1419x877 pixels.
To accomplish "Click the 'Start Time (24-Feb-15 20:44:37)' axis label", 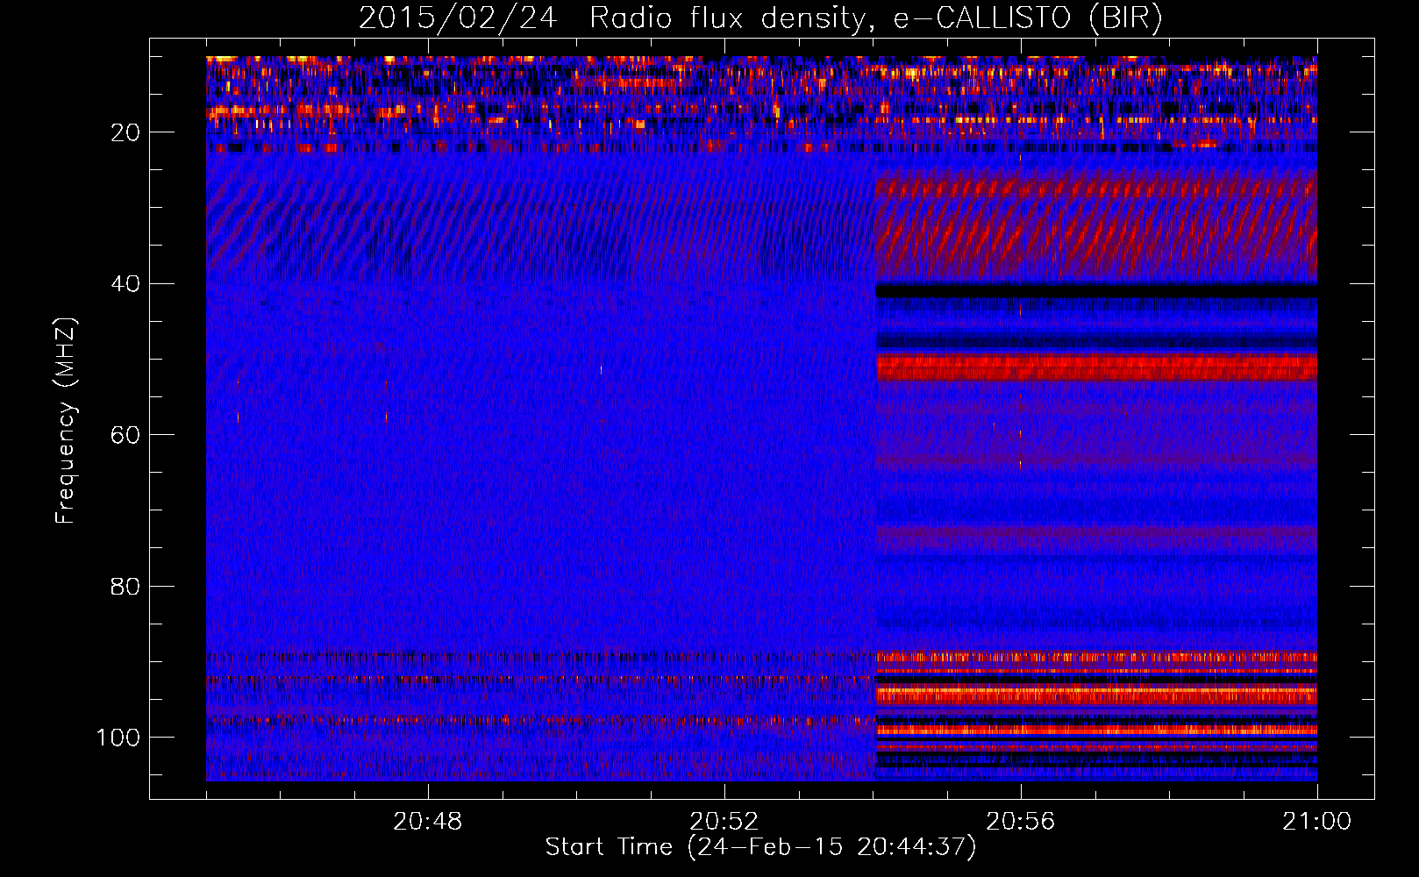I will point(760,847).
